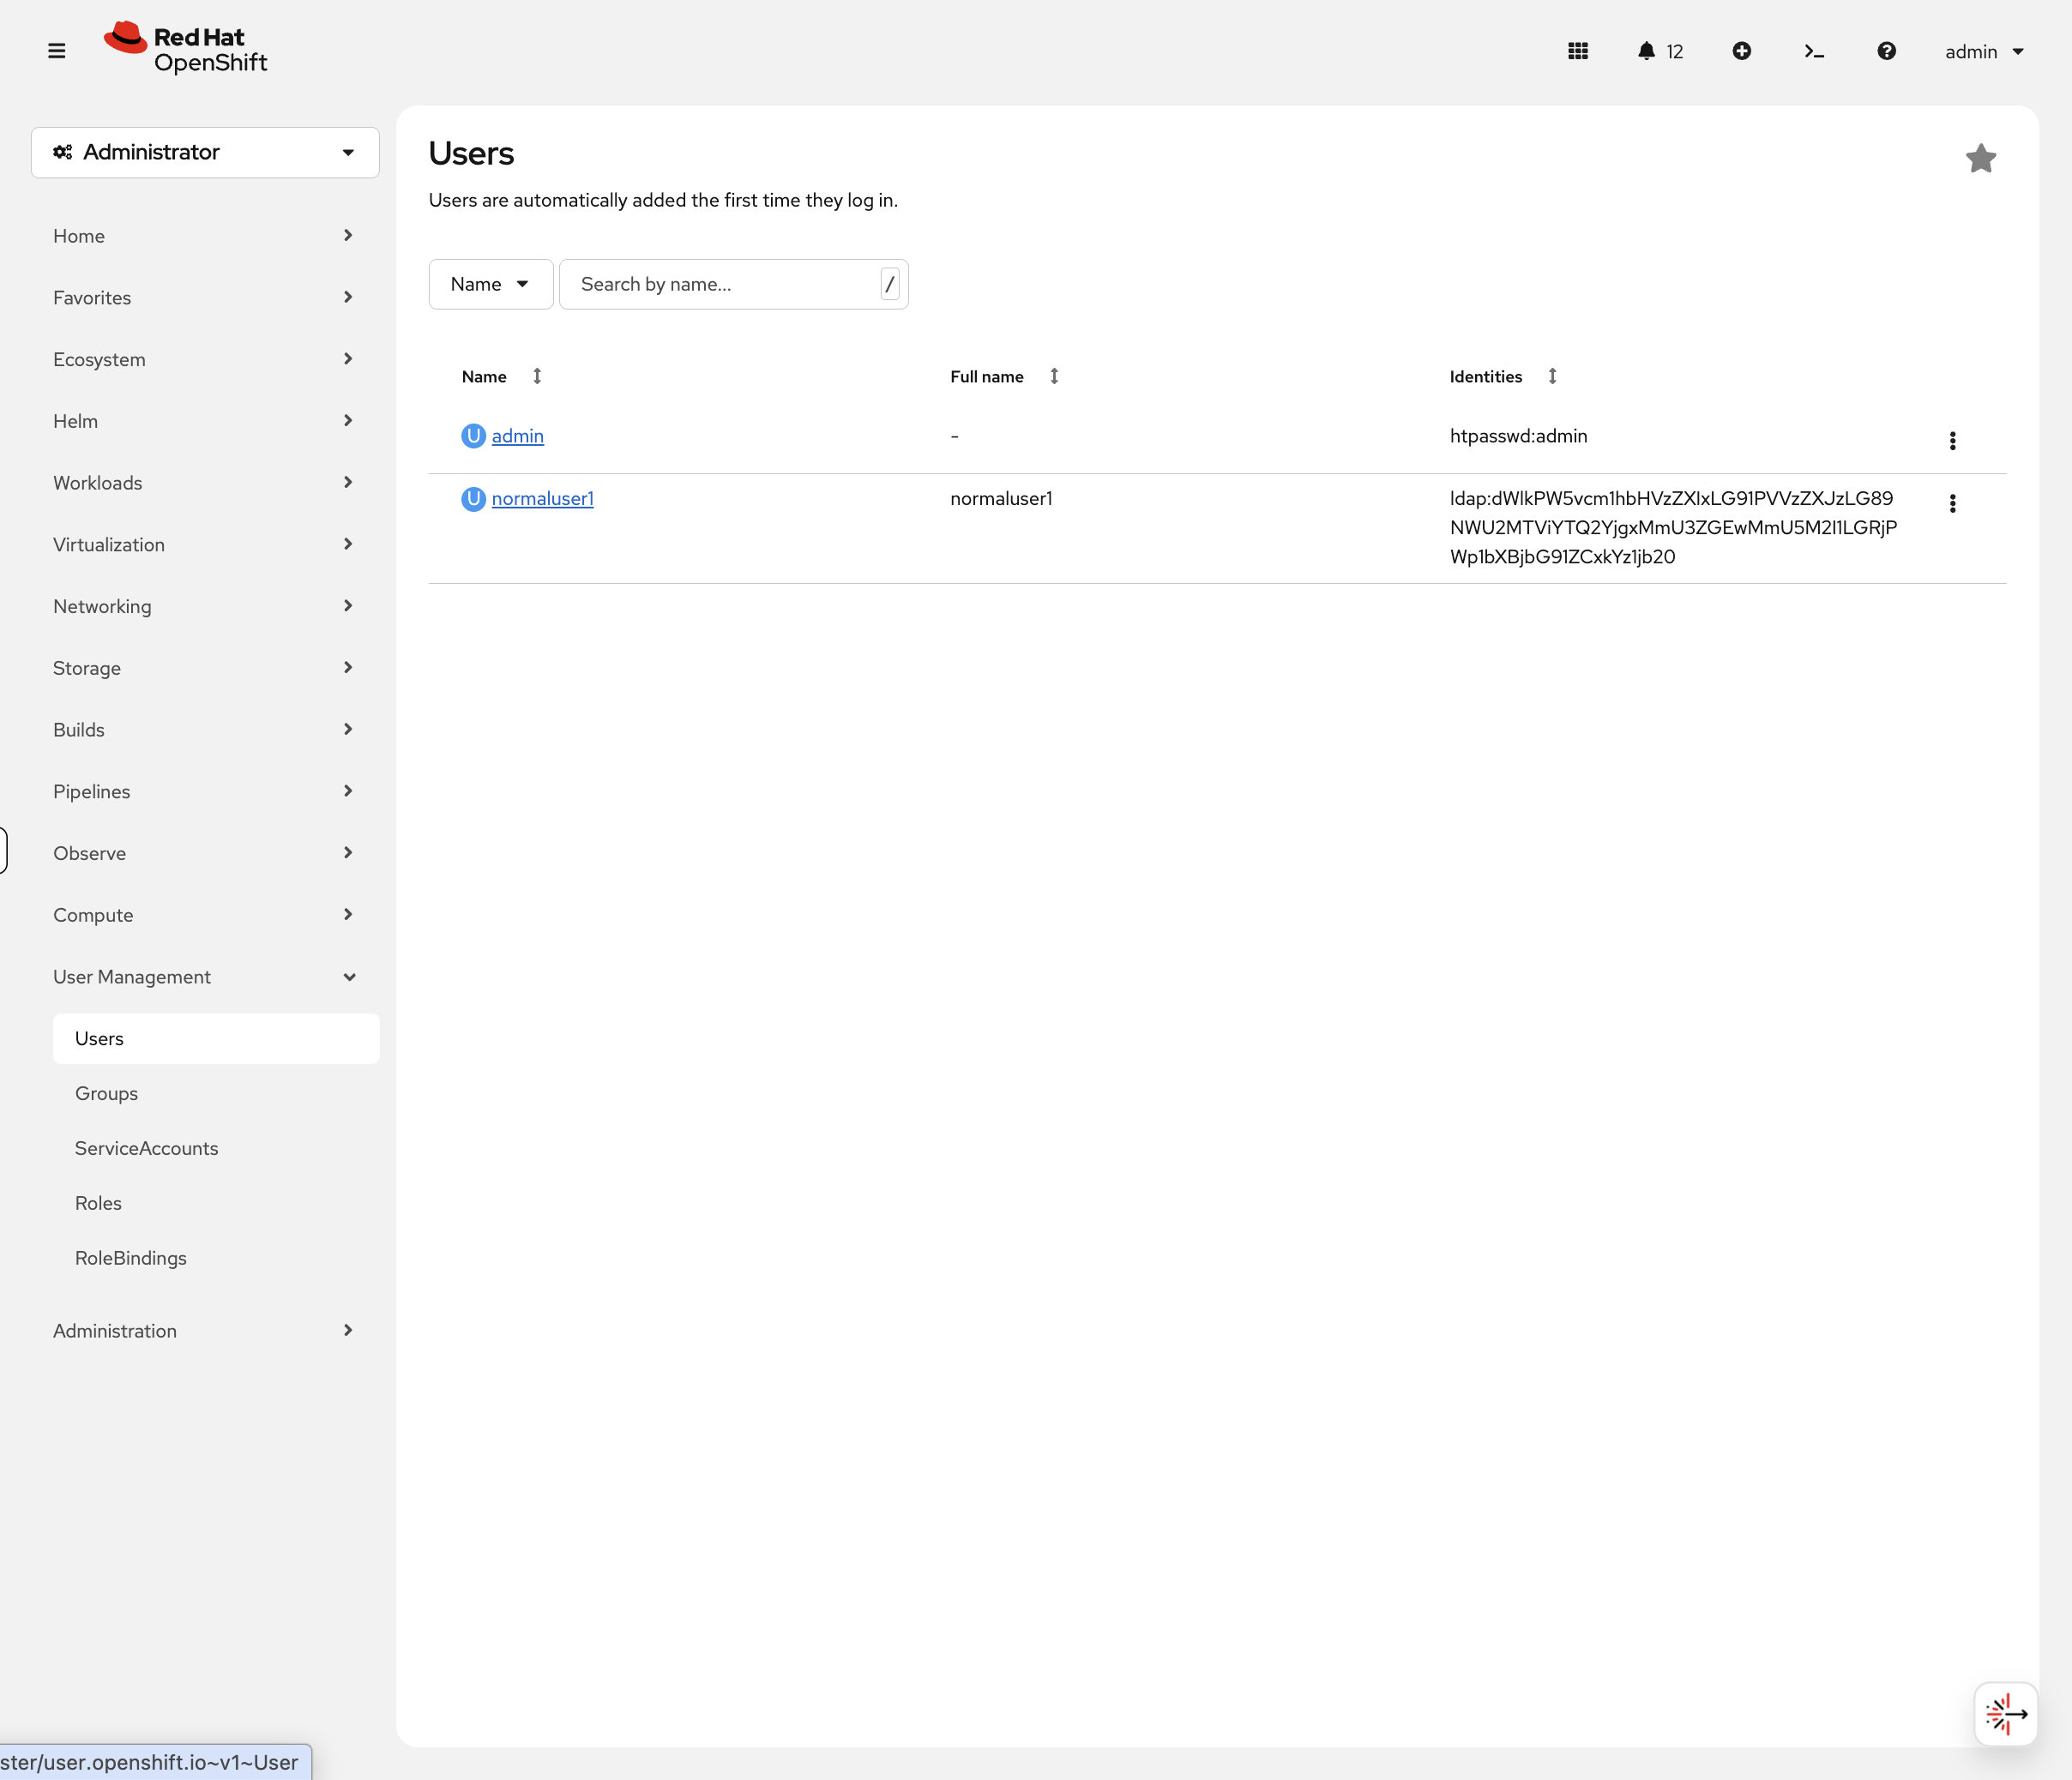Open the Name filter type dropdown

point(490,284)
